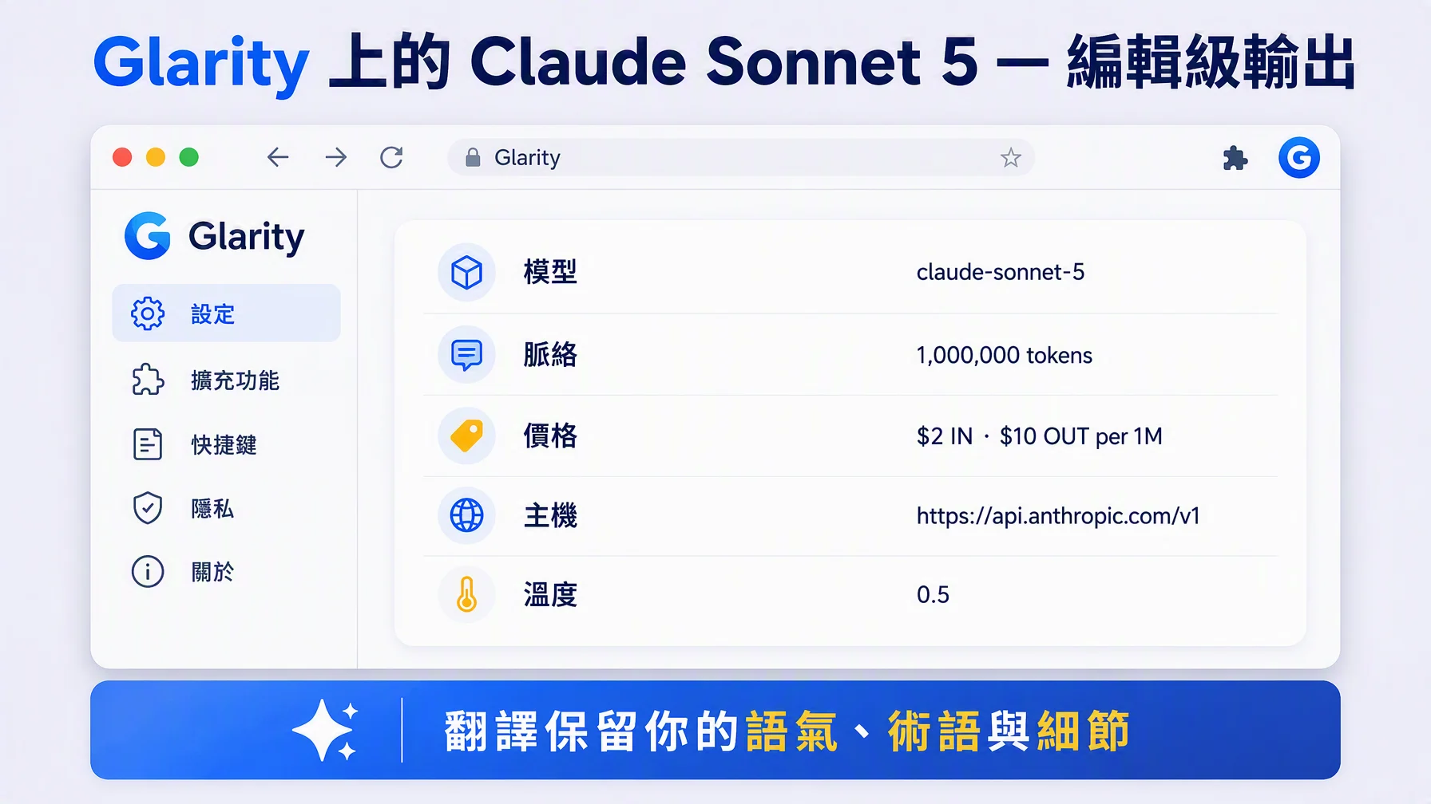
Task: Click the cube icon beside 模型
Action: point(467,273)
